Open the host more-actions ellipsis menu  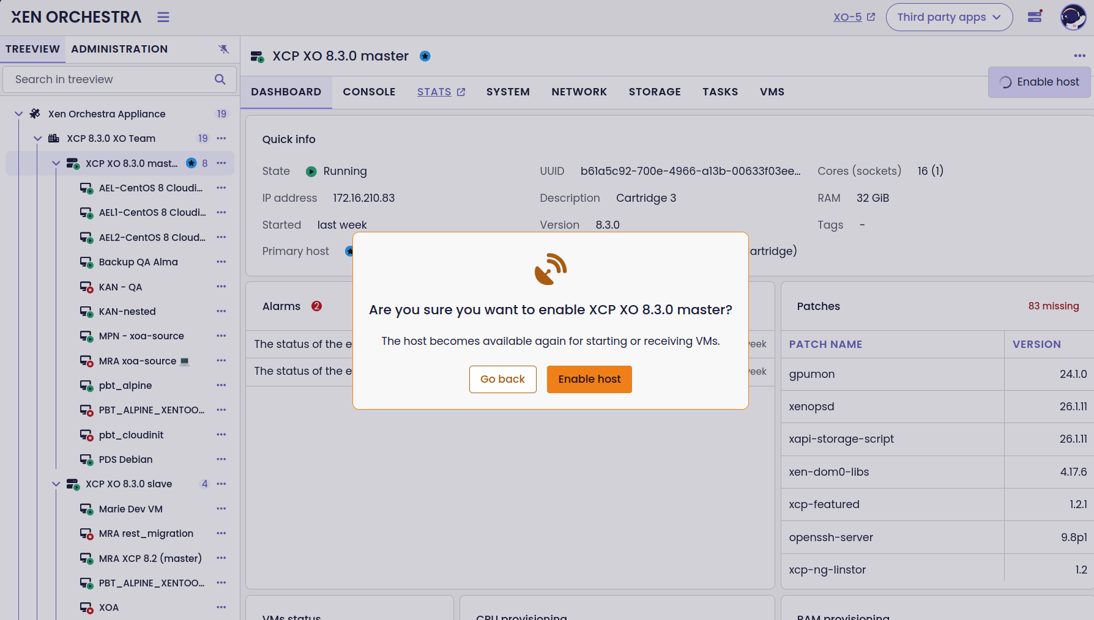[1080, 56]
